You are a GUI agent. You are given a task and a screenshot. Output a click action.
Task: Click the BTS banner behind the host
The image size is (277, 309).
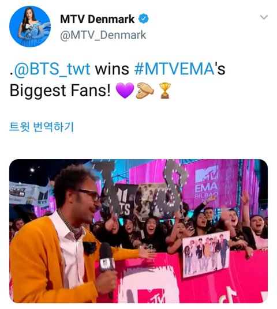[29, 194]
